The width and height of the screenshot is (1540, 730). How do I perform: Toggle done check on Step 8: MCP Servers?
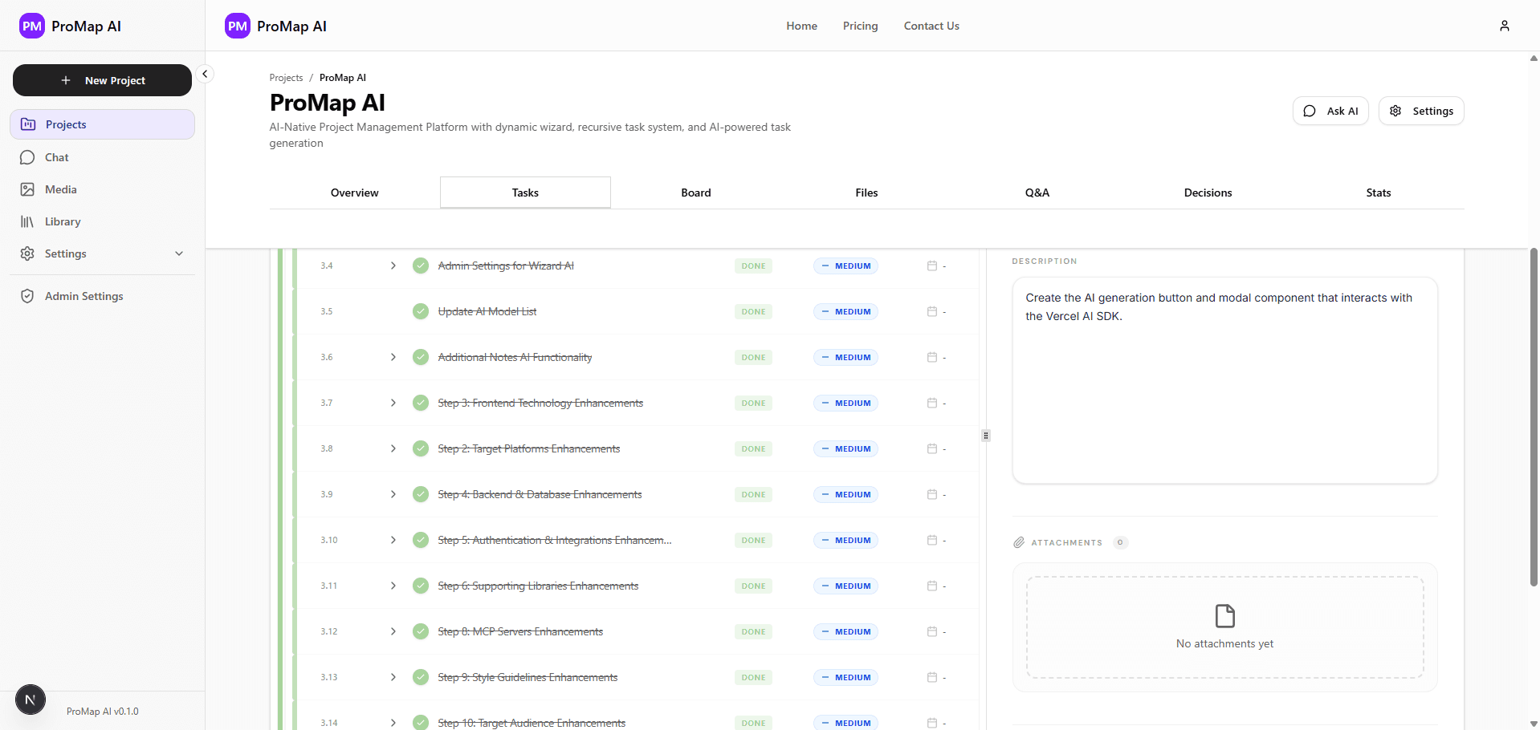[420, 631]
